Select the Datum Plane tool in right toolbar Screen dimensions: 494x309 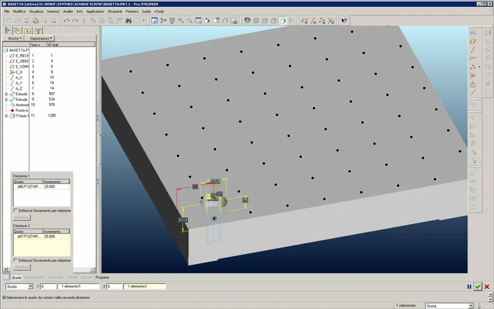point(473,42)
